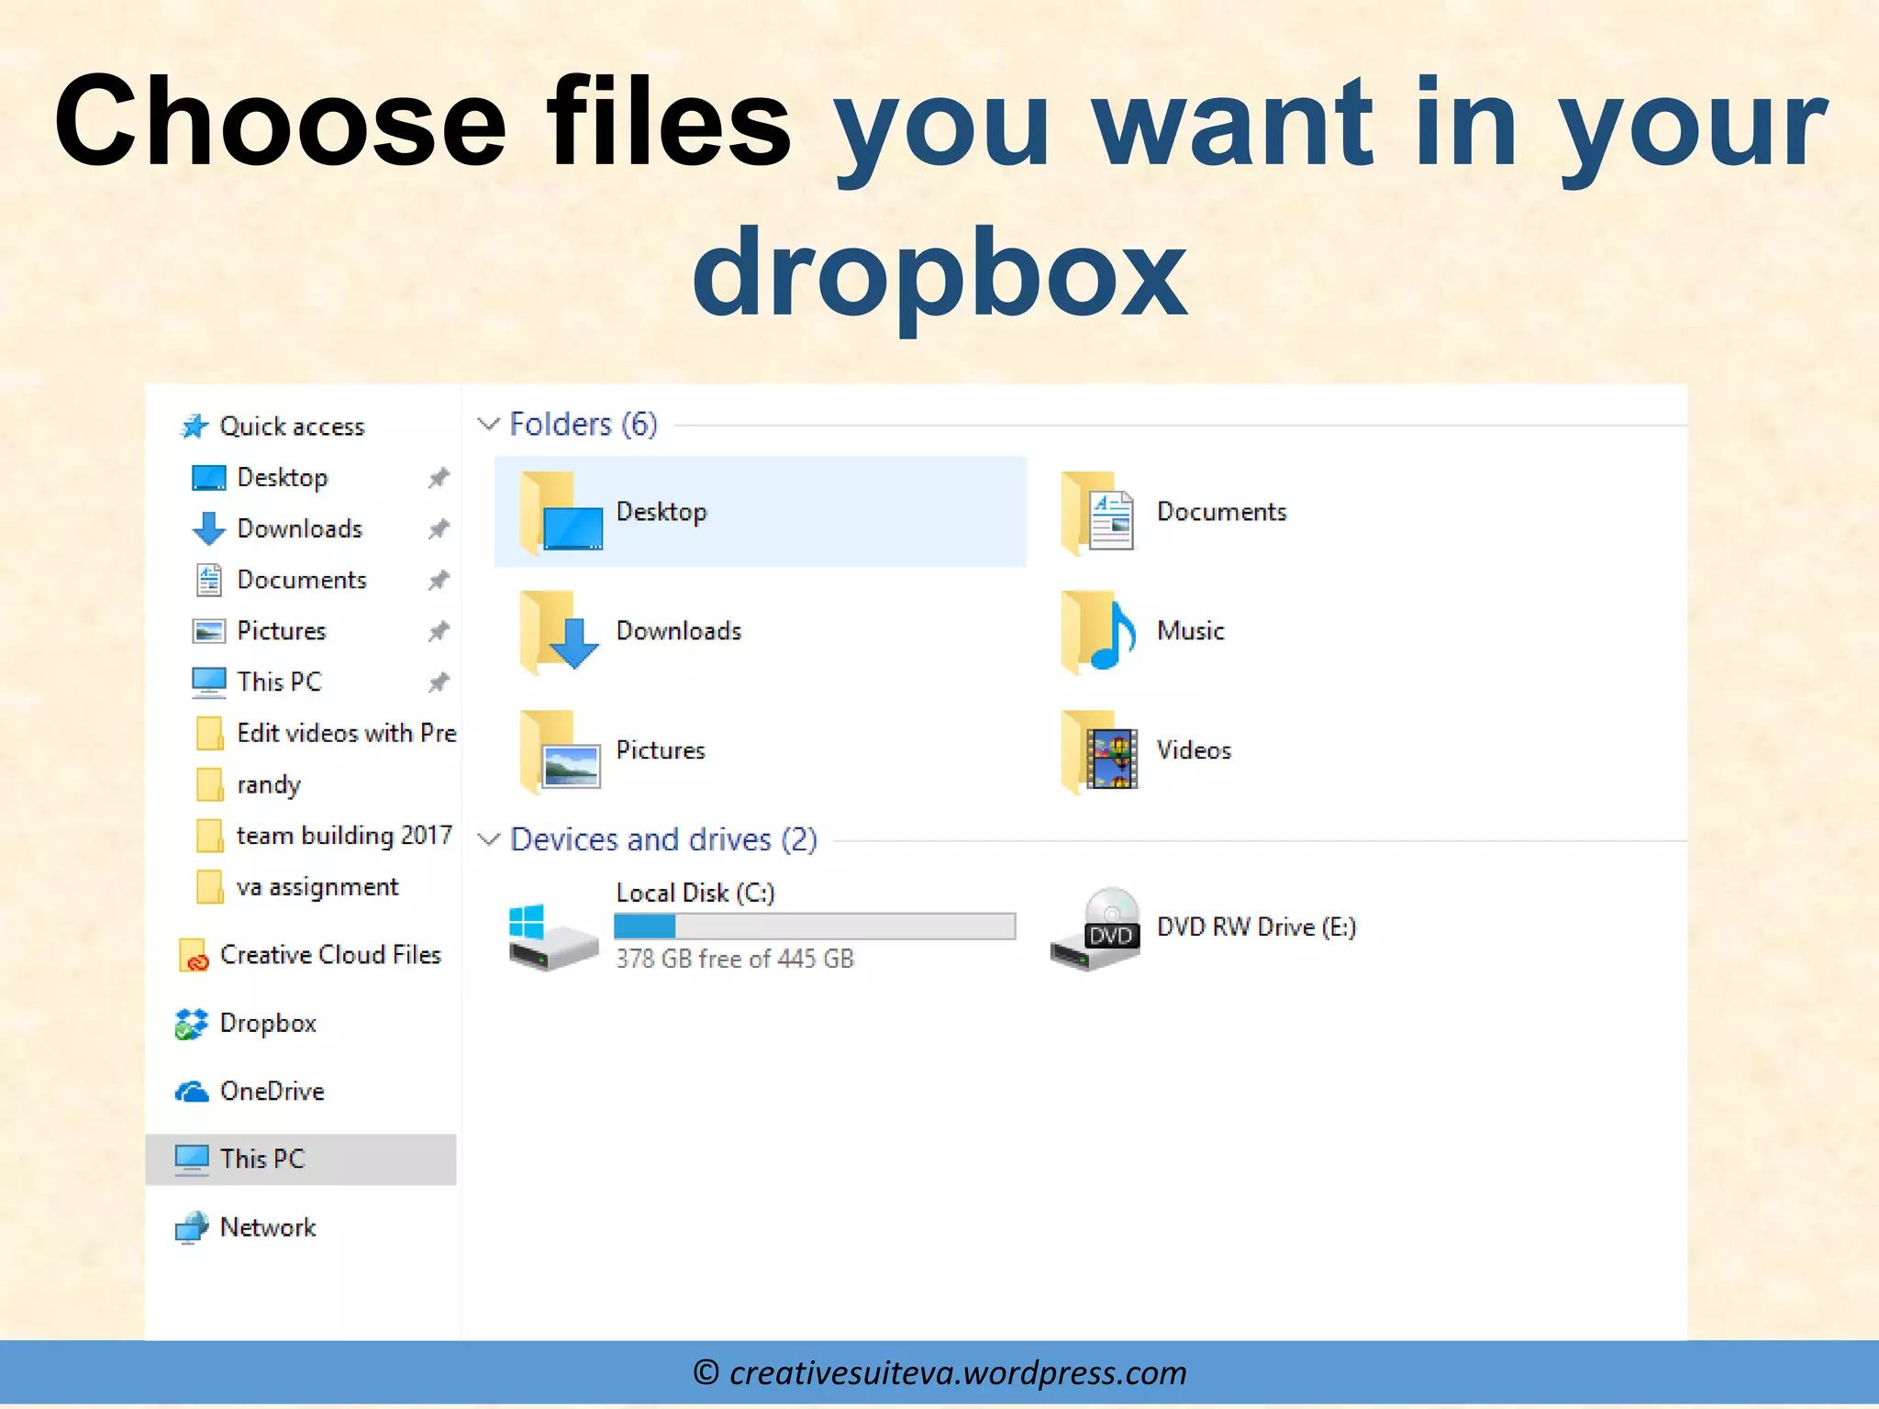This screenshot has width=1879, height=1409.
Task: Click the randy folder icon
Action: (x=209, y=784)
